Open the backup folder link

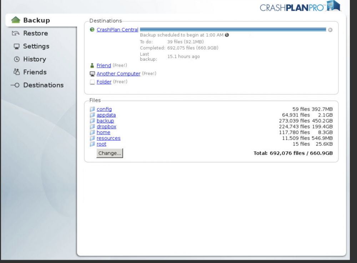pos(105,121)
